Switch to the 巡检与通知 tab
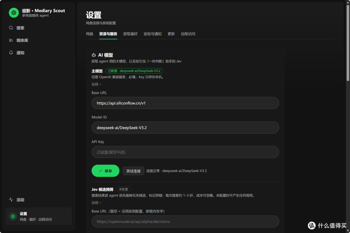This screenshot has height=233, width=350. [x=152, y=34]
